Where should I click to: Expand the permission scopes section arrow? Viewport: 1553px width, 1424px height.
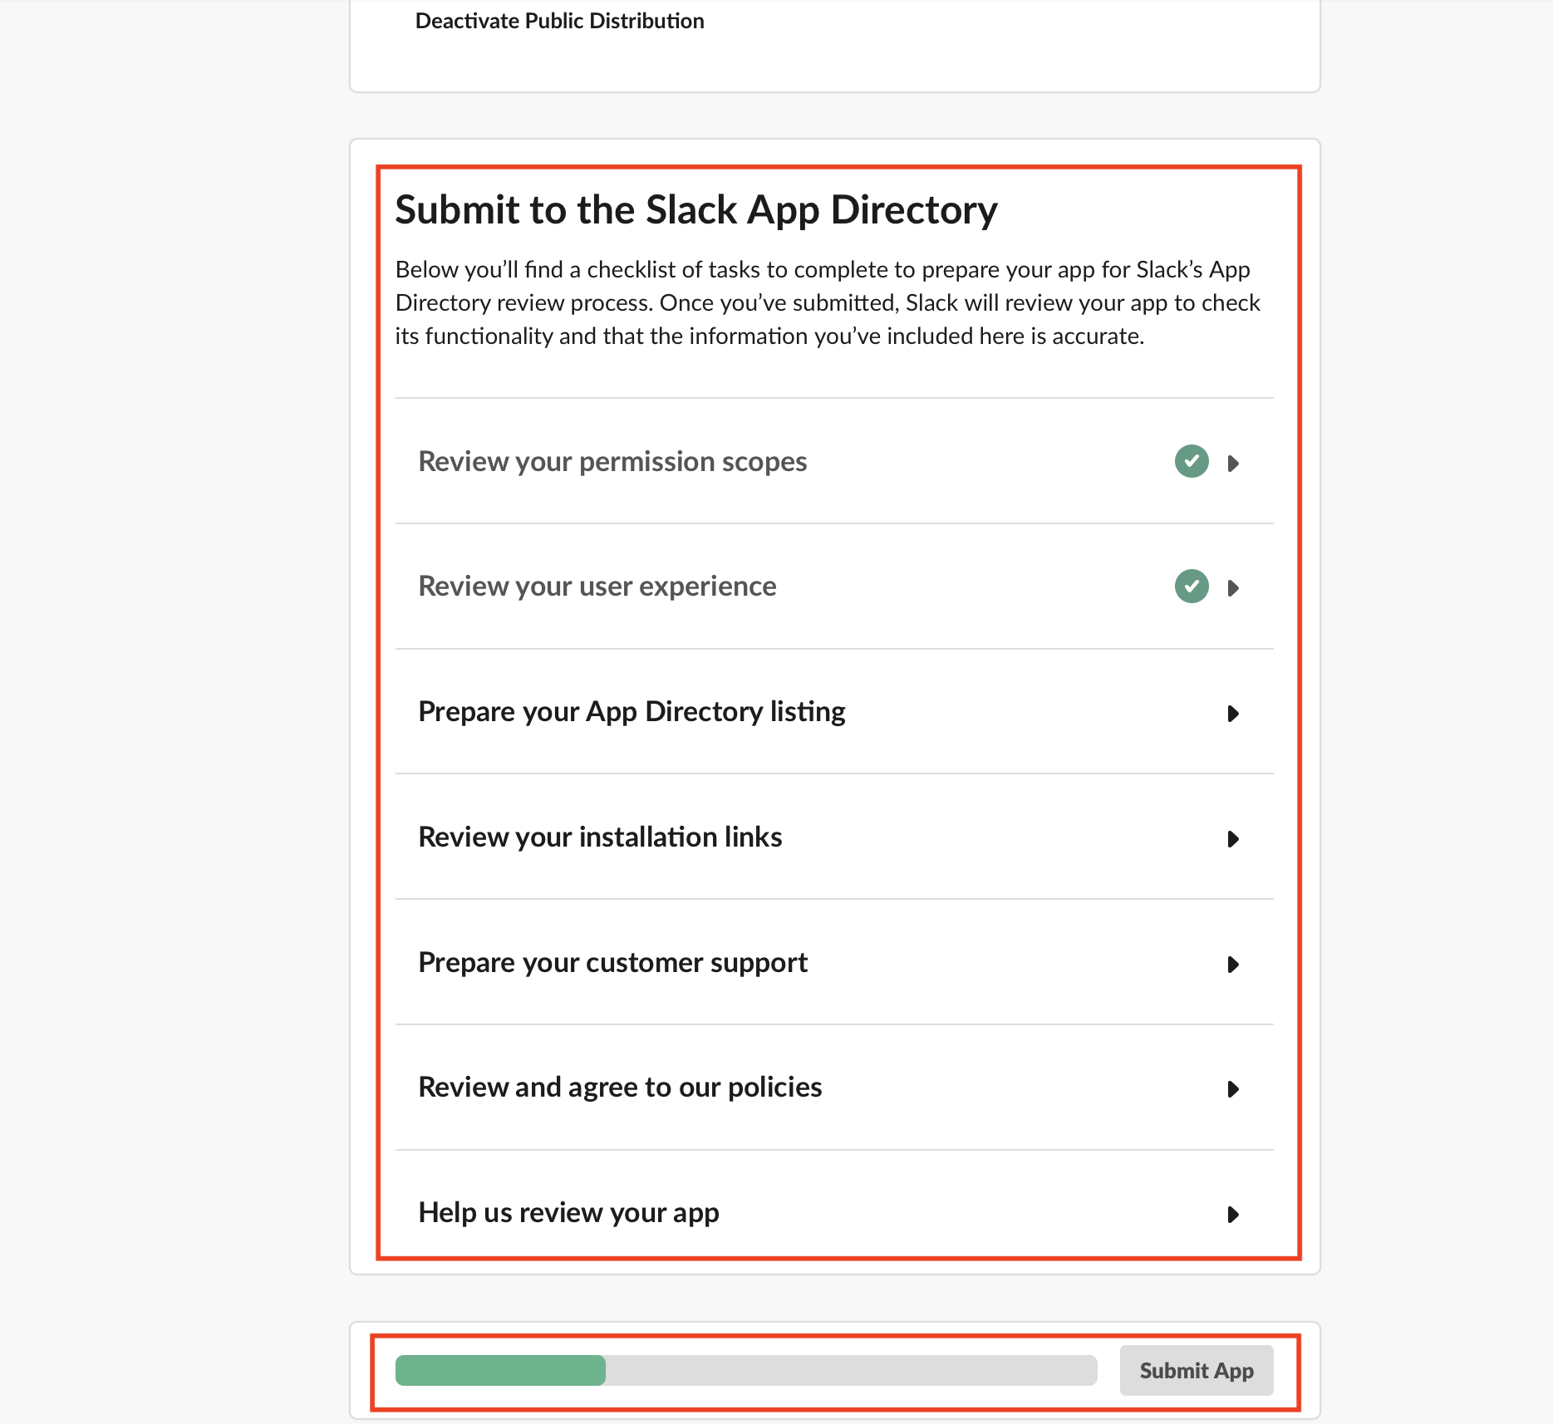click(1233, 463)
